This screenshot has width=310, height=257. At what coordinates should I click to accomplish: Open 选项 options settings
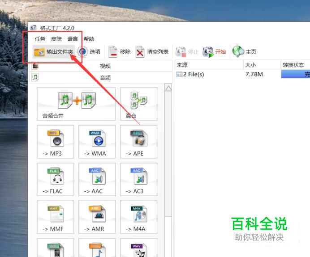click(x=89, y=52)
